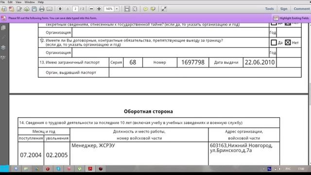Open the Window menu
Image resolution: width=311 pixels, height=175 pixels.
(30, 2)
